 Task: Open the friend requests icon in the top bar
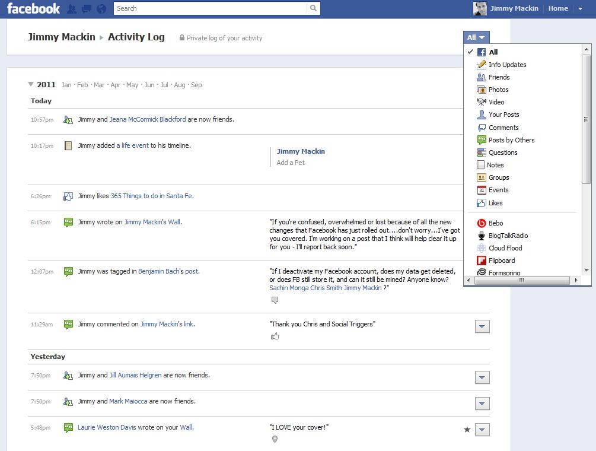71,9
